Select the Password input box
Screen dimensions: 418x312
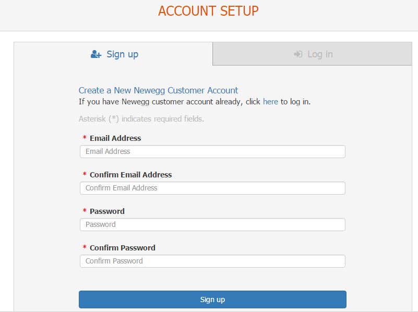[x=212, y=224]
